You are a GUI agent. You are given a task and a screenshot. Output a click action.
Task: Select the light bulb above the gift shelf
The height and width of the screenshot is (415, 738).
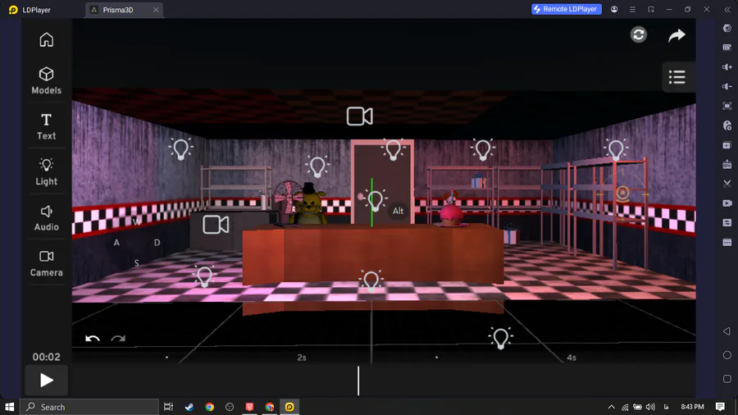click(482, 150)
